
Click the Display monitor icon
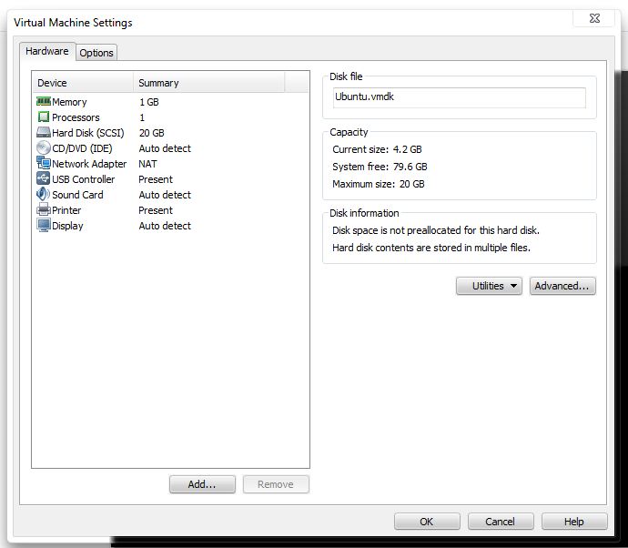44,225
